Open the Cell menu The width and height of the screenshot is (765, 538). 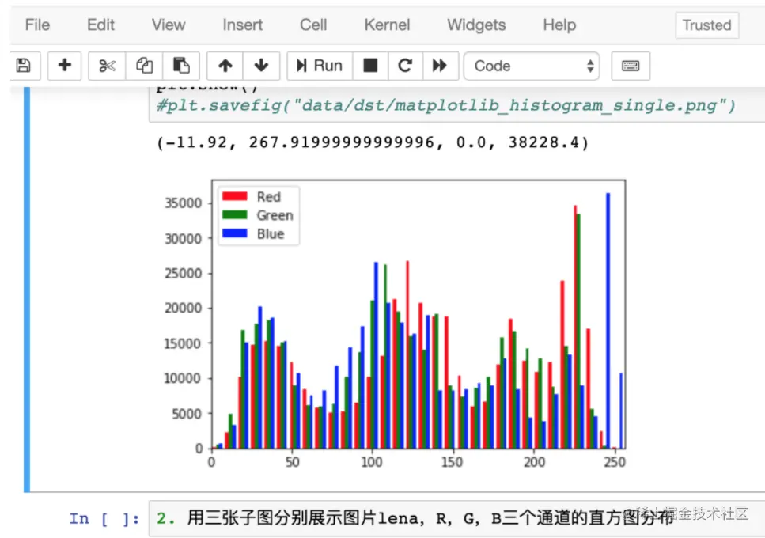[x=312, y=25]
